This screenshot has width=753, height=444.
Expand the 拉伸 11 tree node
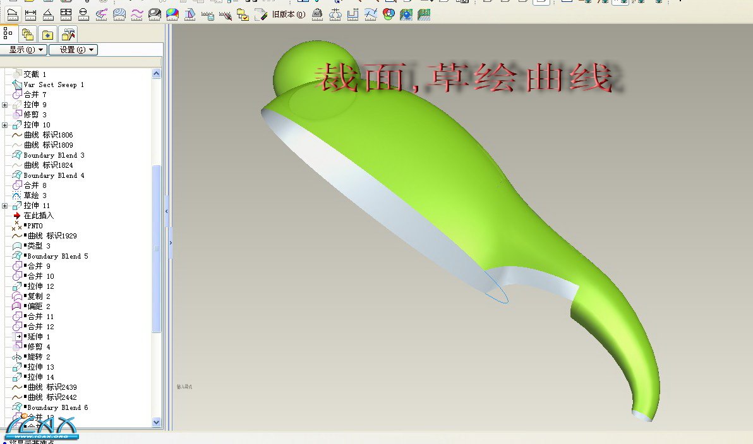tap(5, 206)
